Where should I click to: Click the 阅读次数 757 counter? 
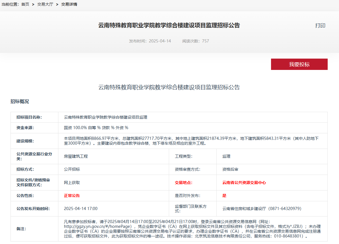pyautogui.click(x=196, y=41)
